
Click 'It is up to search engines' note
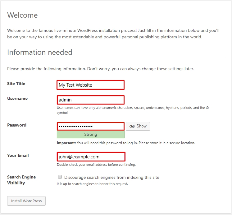[92, 184]
